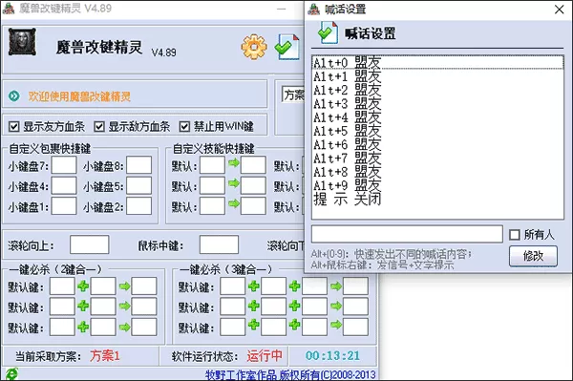Click the 牧野工作室作品 版权所有 link
Screen dimensions: 573x381
click(x=290, y=374)
